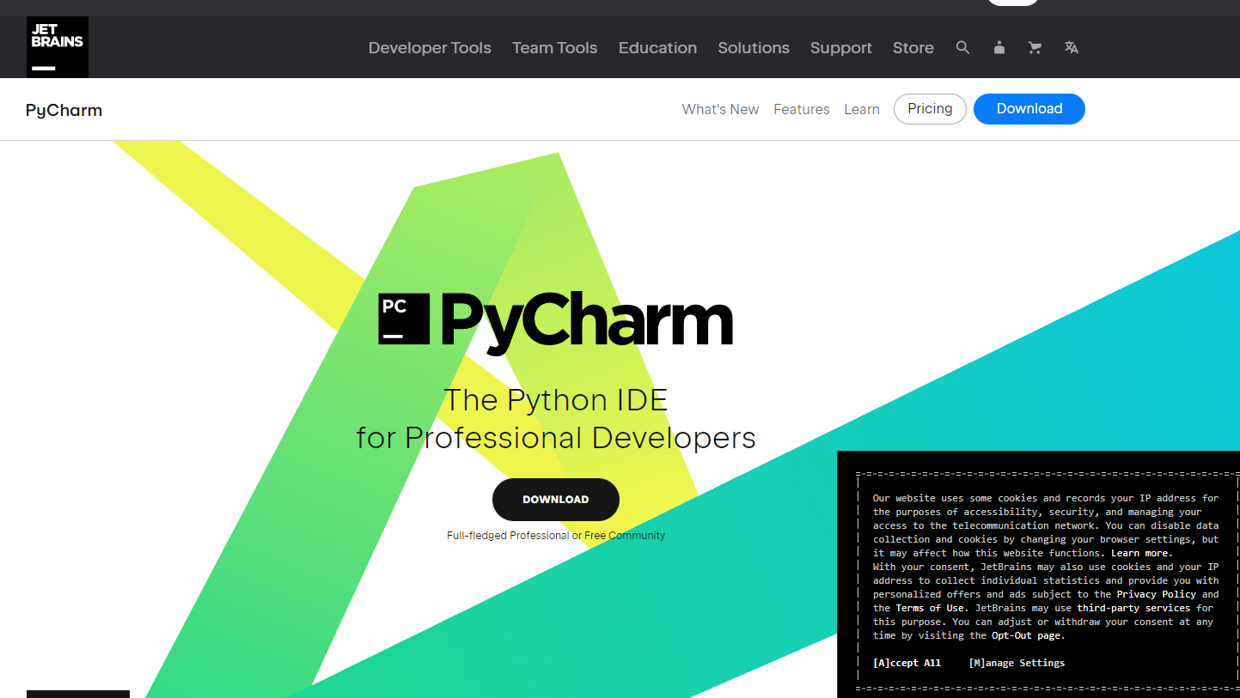Click the blue Download button
1240x698 pixels.
[x=1029, y=109]
